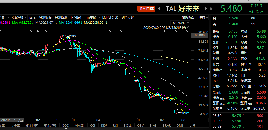Screen dimensions: 268x130
Task: Set a 到价提醒 price alert
Action: 128,18
